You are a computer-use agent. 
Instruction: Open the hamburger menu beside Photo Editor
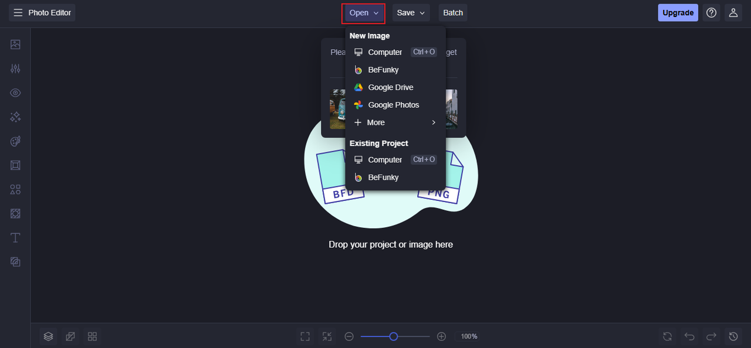[18, 13]
